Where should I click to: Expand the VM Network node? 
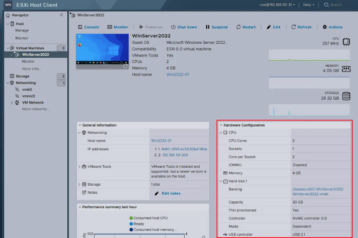11,103
